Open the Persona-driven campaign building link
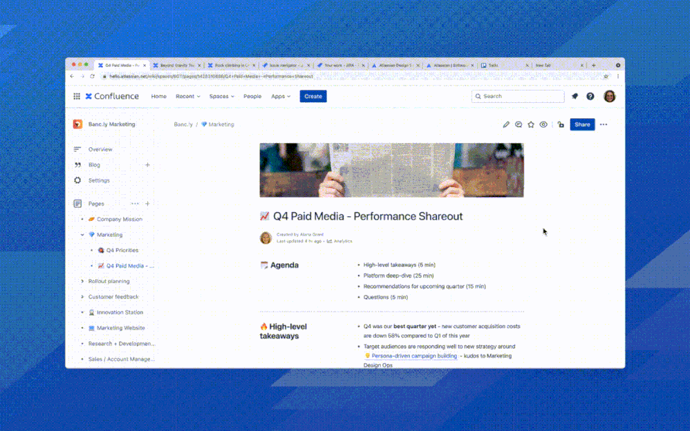The width and height of the screenshot is (690, 431). [413, 356]
